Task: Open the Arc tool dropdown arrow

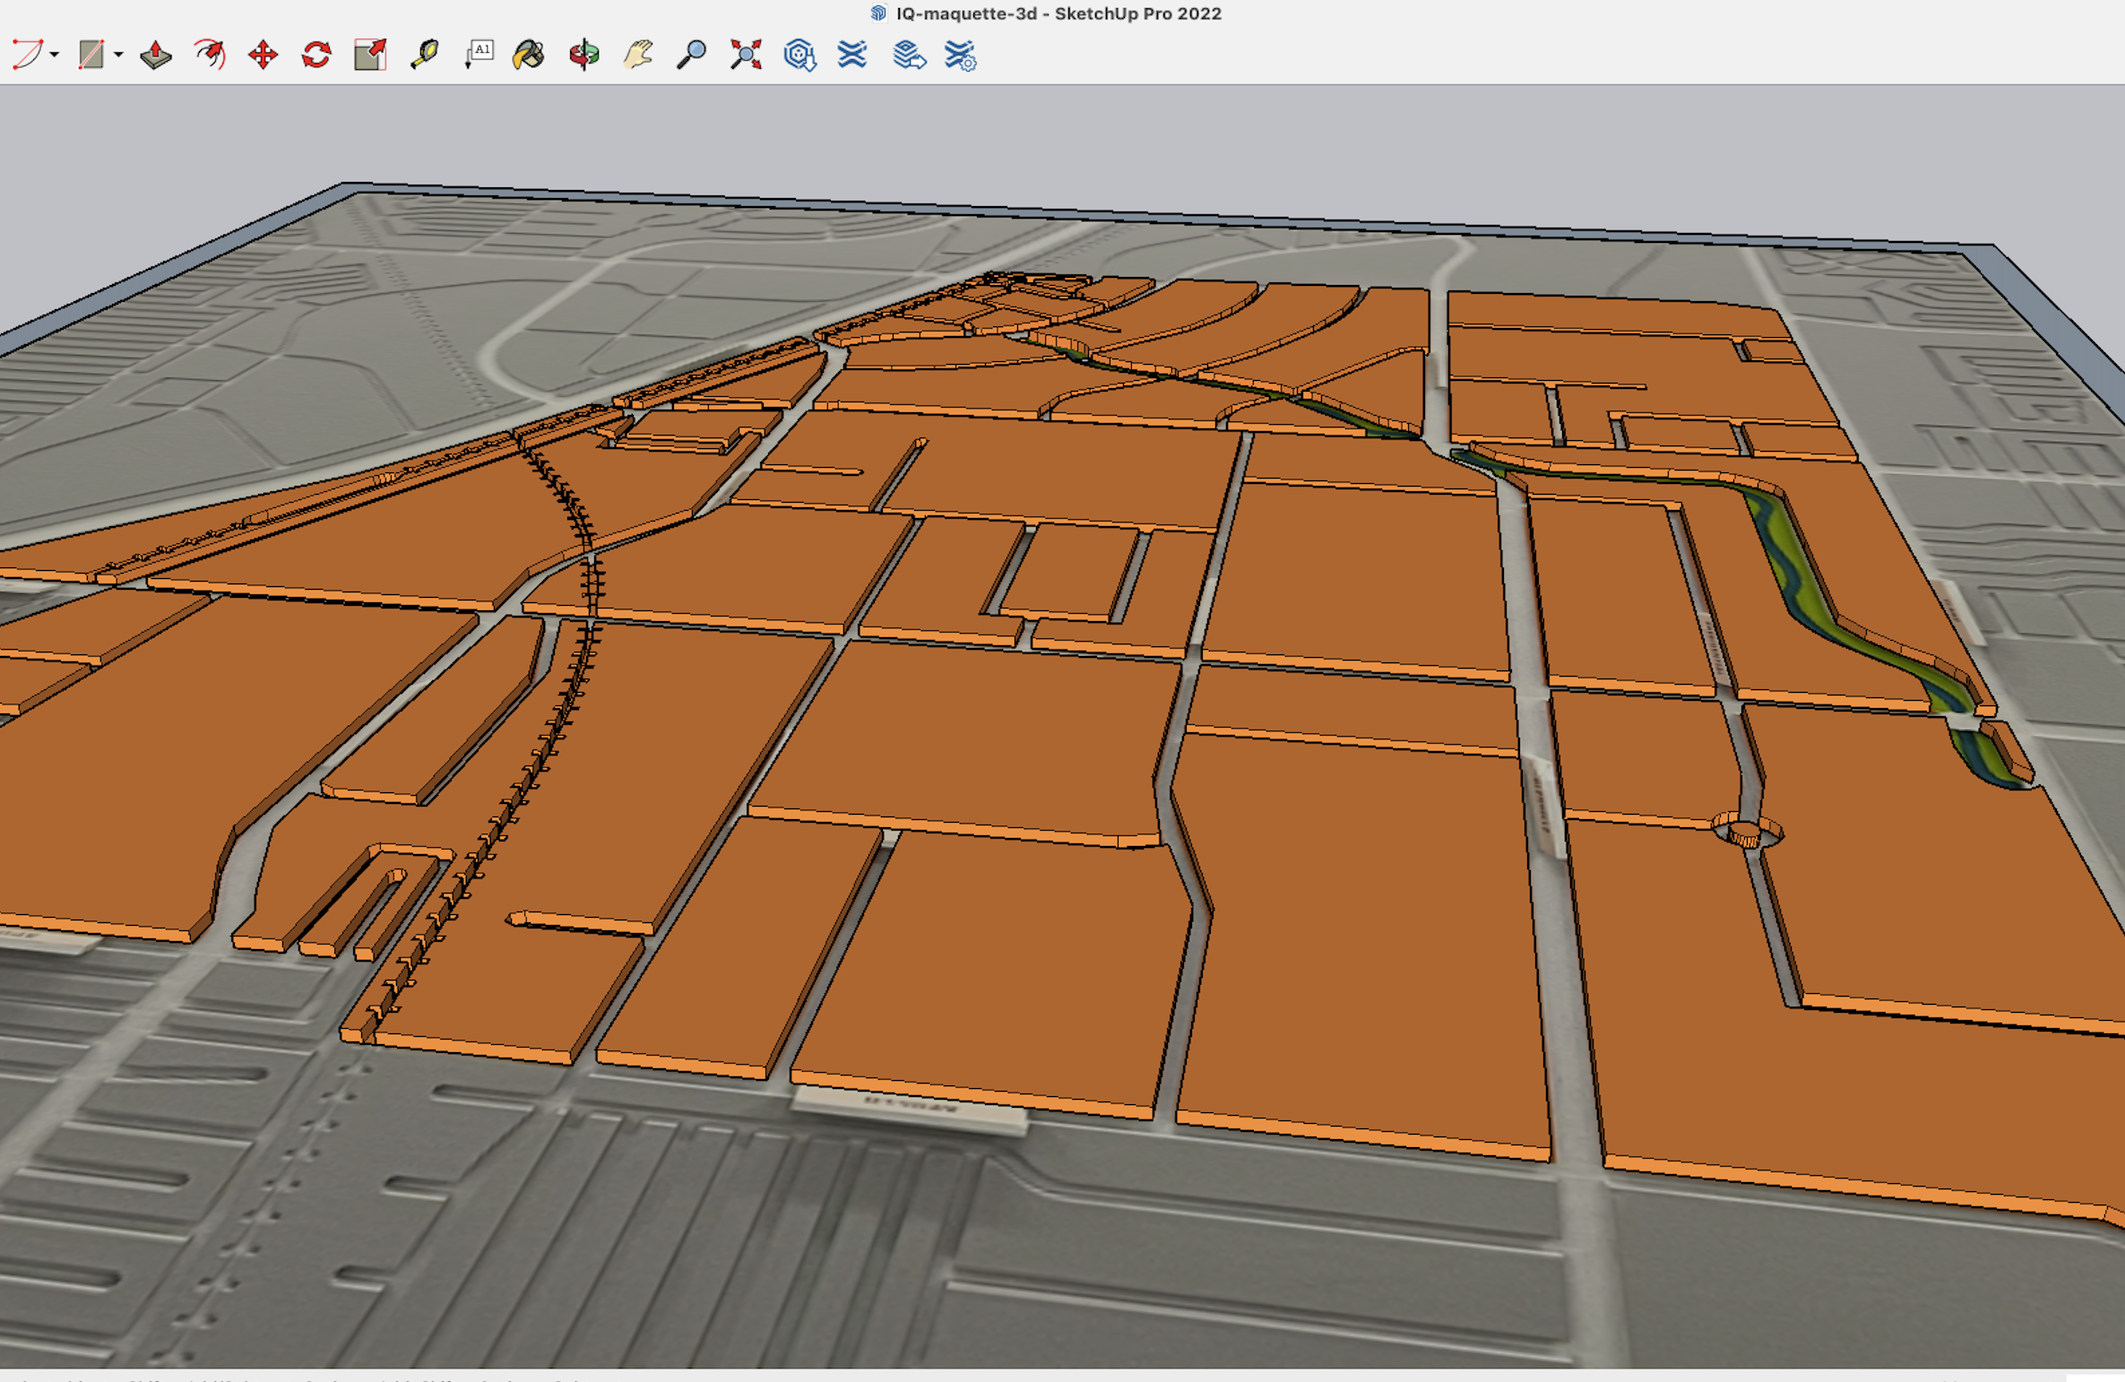Action: tap(56, 56)
